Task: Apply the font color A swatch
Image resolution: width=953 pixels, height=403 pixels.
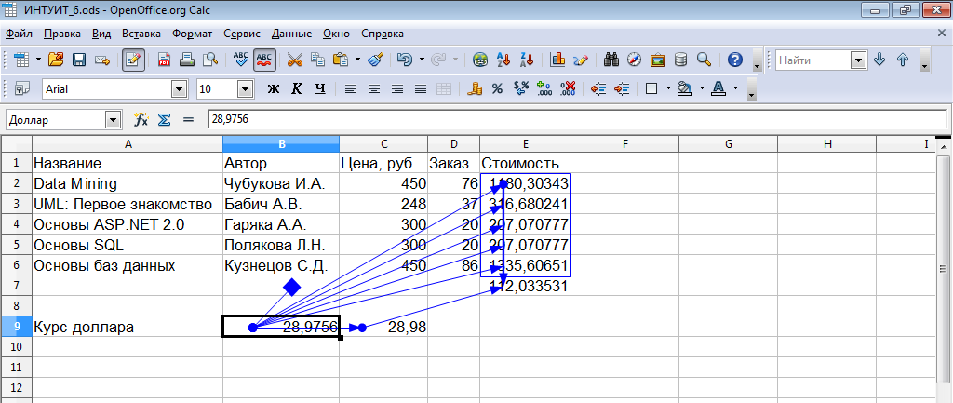Action: point(719,88)
